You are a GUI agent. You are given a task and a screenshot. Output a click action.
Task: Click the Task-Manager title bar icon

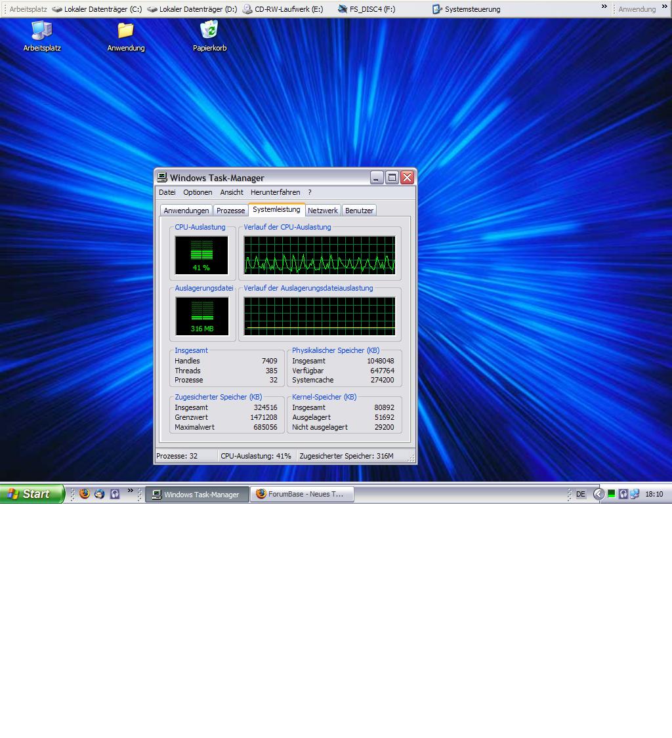click(162, 177)
